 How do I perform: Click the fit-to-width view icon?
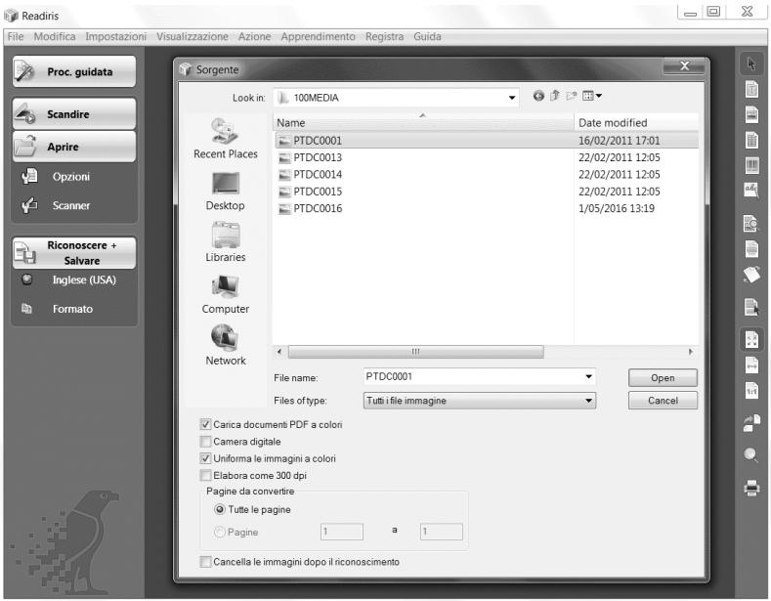click(x=751, y=365)
